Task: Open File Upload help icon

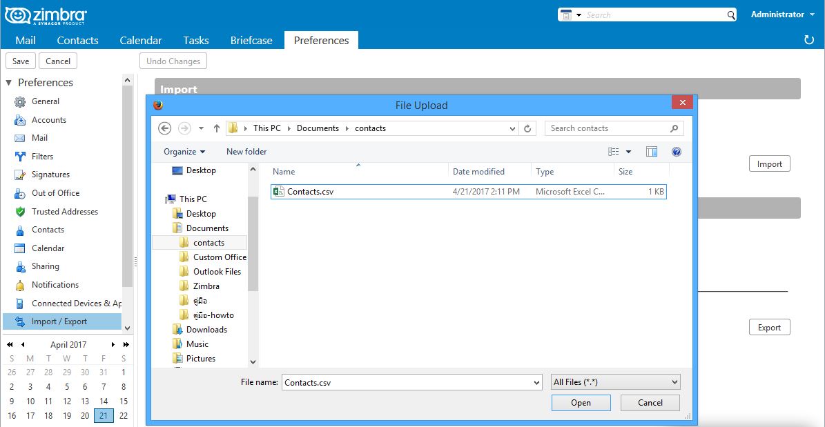Action: click(677, 152)
